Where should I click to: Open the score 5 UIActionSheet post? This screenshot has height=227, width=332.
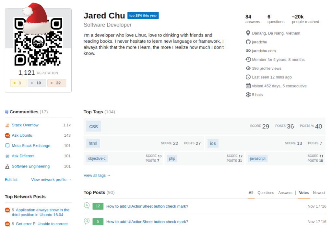tap(147, 222)
